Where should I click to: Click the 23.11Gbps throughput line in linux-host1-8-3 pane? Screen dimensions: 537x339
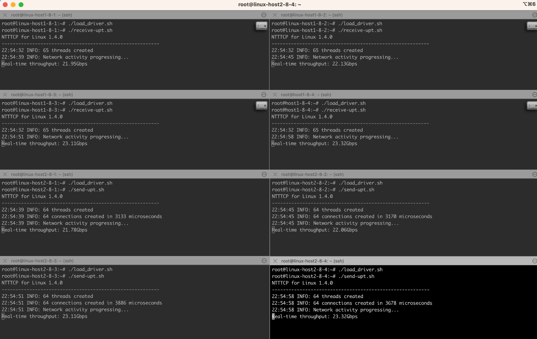point(44,143)
